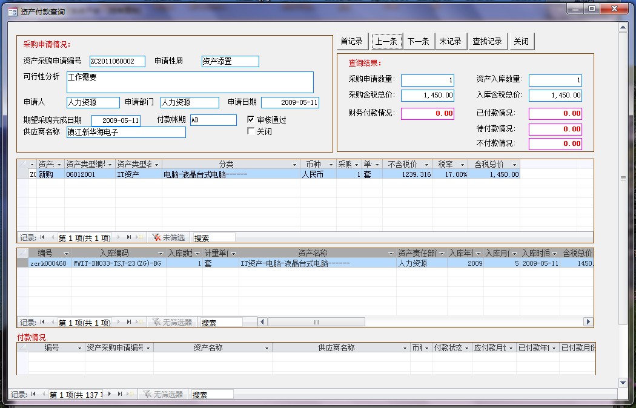Viewport: 636px width, 408px height.
Task: Open 税率 column dropdown arrow
Action: click(x=462, y=165)
